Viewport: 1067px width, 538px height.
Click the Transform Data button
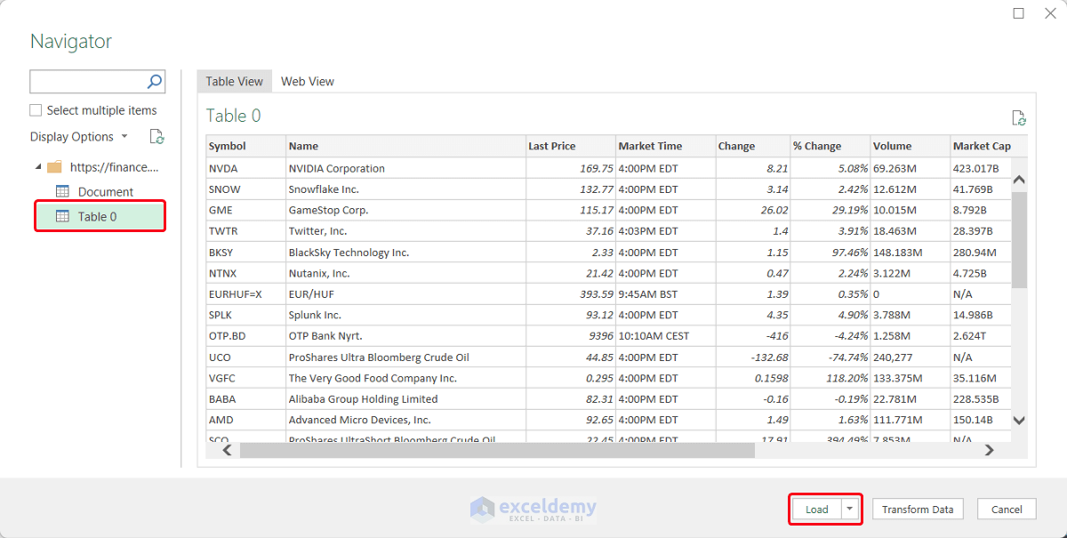point(918,510)
